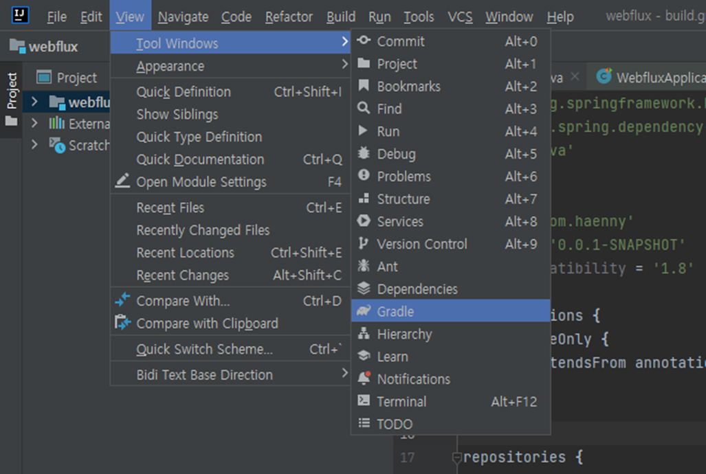This screenshot has width=706, height=474.
Task: Click the Compare with Clipboard icon
Action: (122, 322)
